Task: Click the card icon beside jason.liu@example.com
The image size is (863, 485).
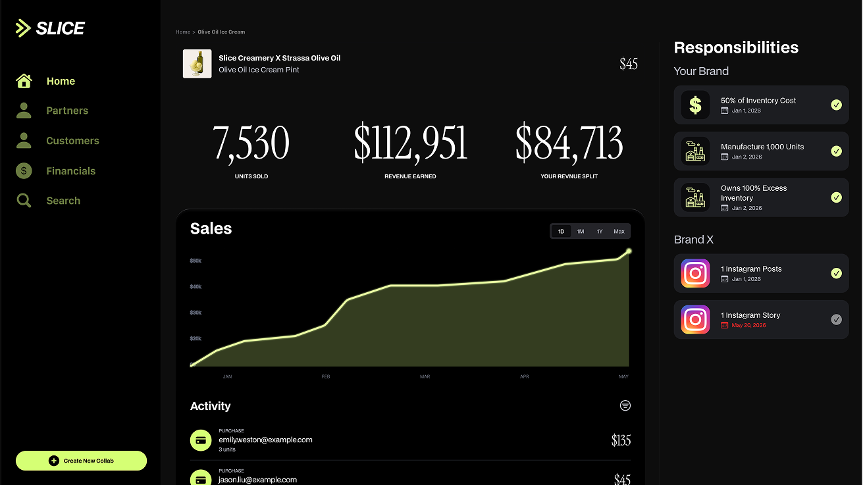Action: [201, 479]
